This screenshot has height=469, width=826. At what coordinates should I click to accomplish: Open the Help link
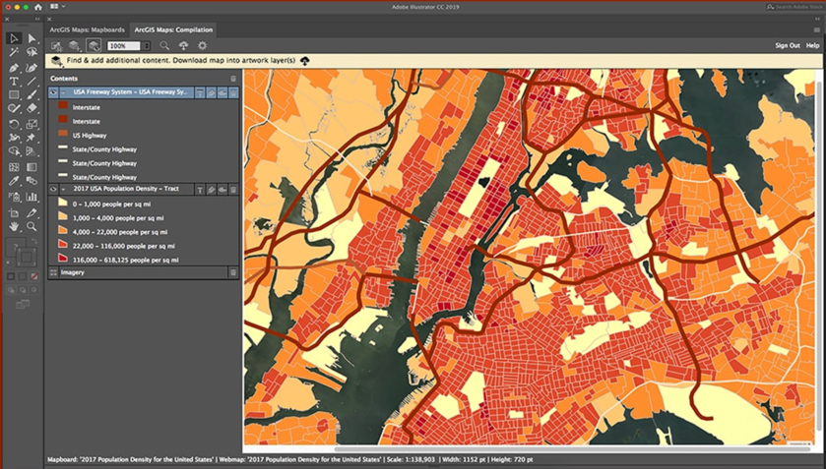click(812, 46)
